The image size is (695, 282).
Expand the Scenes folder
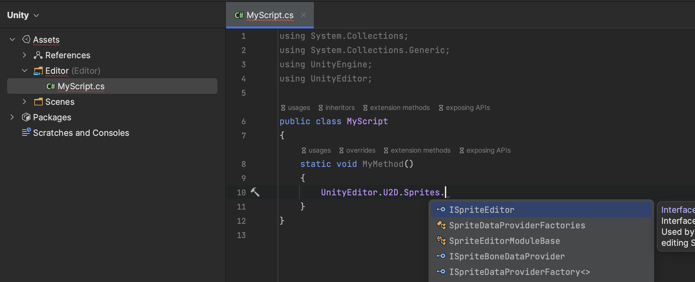[x=24, y=102]
